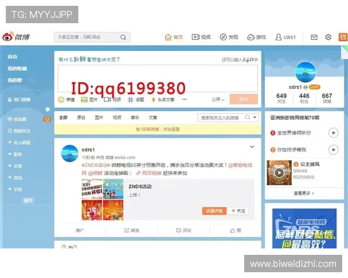The image size is (348, 278).
Task: Open 发现 discover in top navigation
Action: (229, 37)
